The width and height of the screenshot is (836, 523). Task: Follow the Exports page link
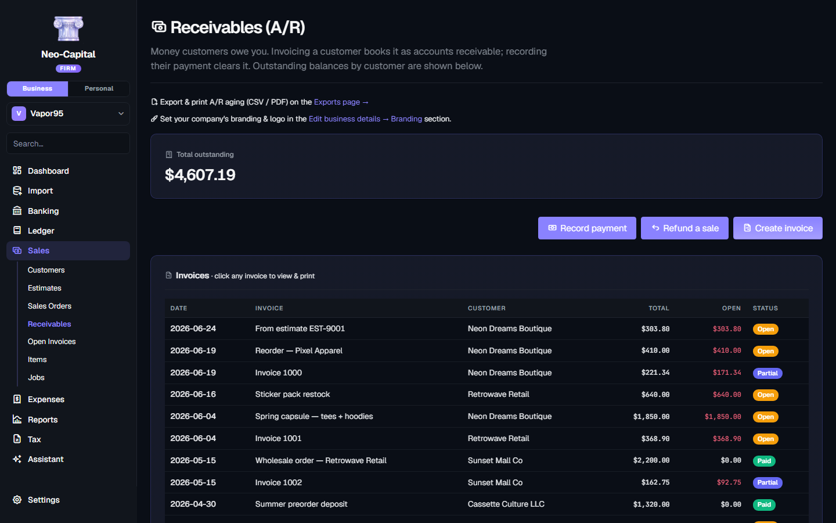[341, 102]
